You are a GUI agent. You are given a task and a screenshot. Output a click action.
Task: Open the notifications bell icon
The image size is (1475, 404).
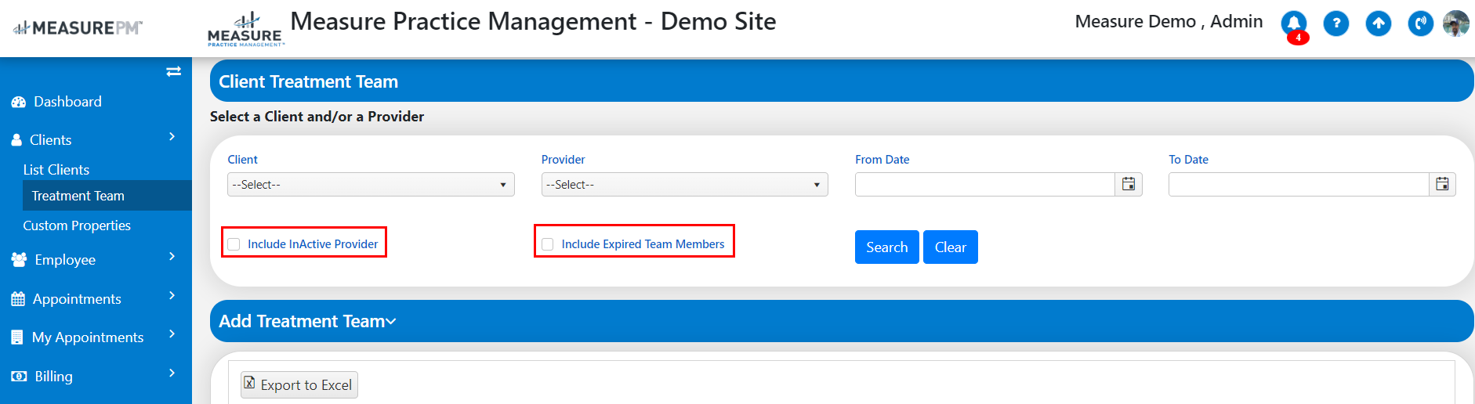coord(1294,23)
